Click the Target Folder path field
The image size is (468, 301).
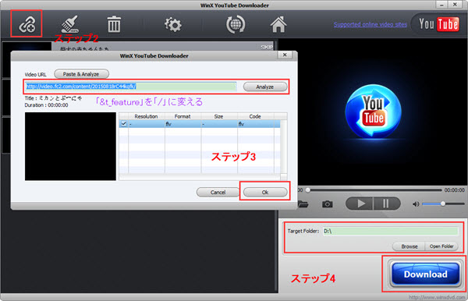(391, 231)
